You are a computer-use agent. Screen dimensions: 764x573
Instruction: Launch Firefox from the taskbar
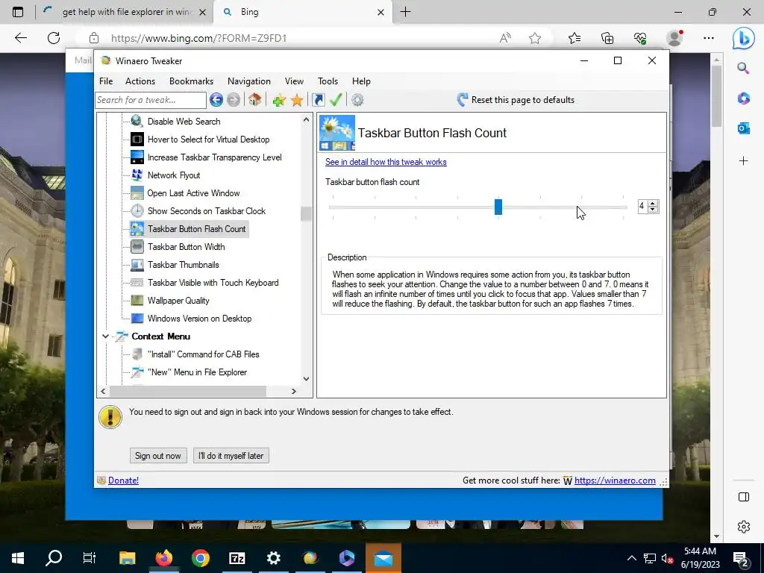[x=163, y=558]
